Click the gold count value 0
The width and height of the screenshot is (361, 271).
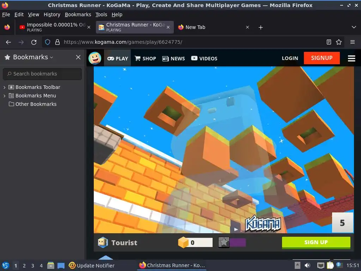(192, 243)
